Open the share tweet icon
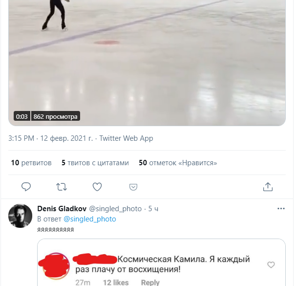Viewport: 296px width, 286px height. [268, 187]
